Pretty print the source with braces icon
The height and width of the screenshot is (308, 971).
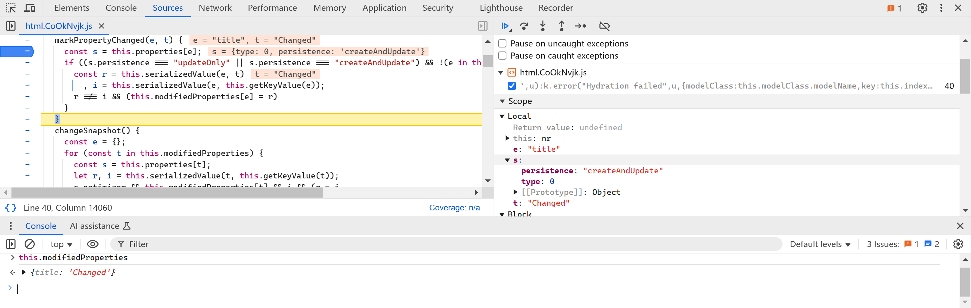pos(10,208)
